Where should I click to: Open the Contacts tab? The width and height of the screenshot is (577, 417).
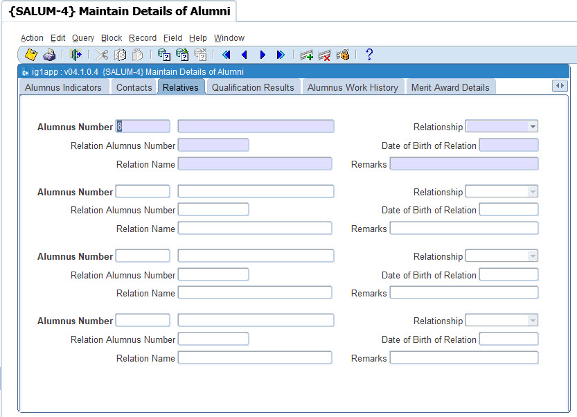134,87
